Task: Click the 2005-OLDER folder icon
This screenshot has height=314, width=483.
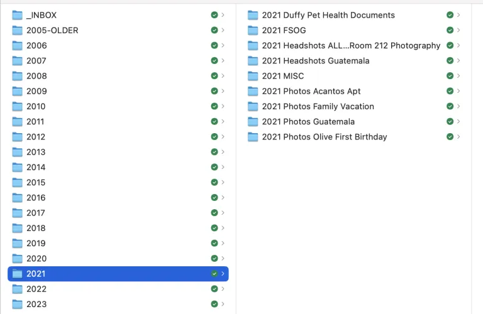Action: click(18, 30)
